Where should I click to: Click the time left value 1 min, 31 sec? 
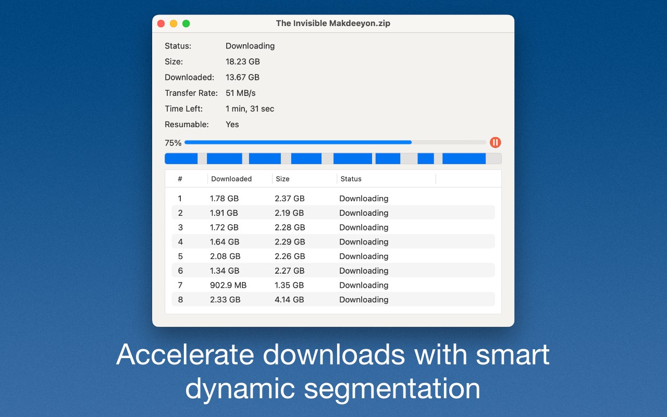coord(250,108)
